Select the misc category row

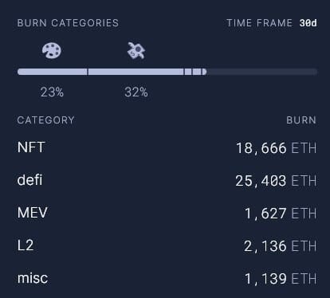pos(167,278)
